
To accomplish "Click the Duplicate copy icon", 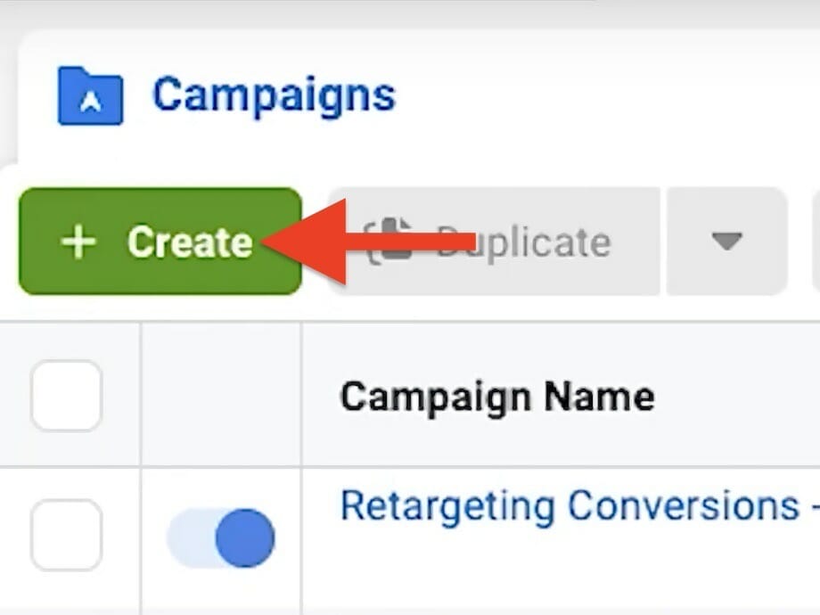I will [x=389, y=242].
